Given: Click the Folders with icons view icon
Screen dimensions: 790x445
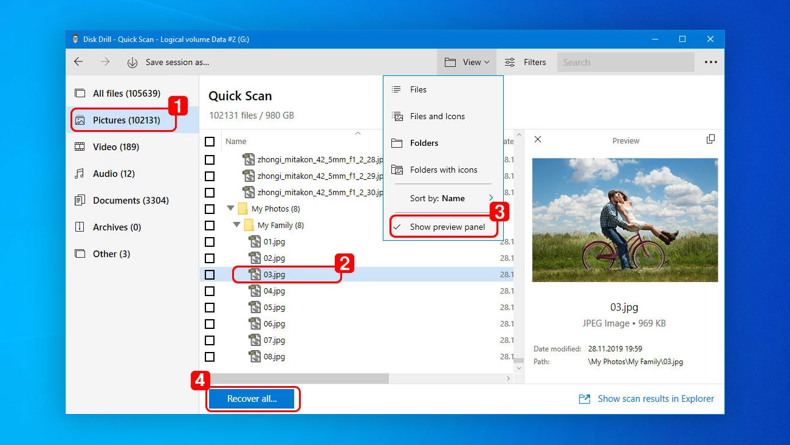Looking at the screenshot, I should 397,170.
